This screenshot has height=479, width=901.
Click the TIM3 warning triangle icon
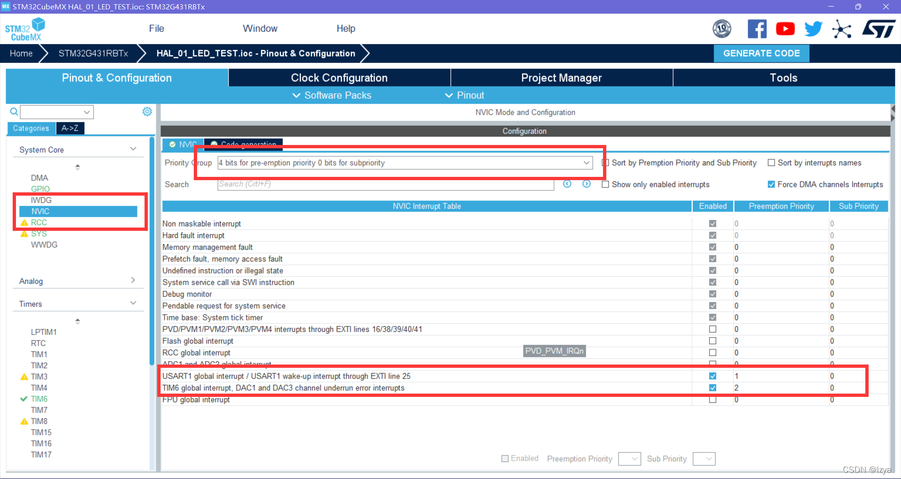point(24,377)
